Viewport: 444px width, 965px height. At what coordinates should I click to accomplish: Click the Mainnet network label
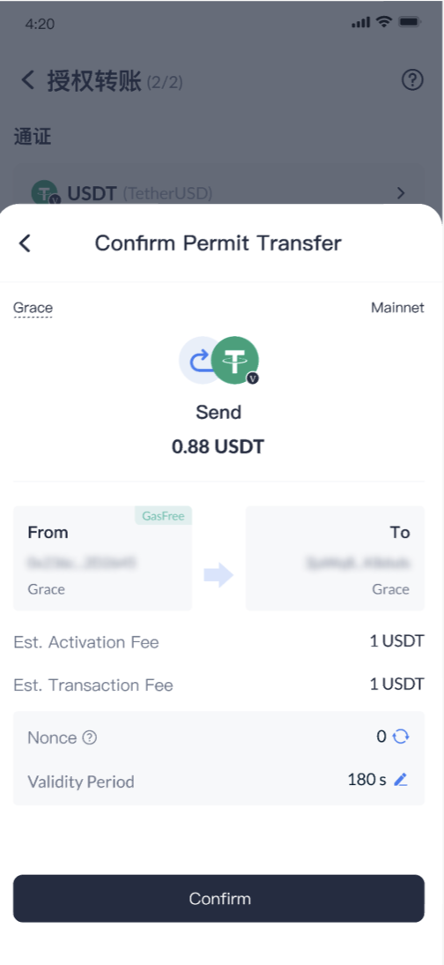coord(397,308)
